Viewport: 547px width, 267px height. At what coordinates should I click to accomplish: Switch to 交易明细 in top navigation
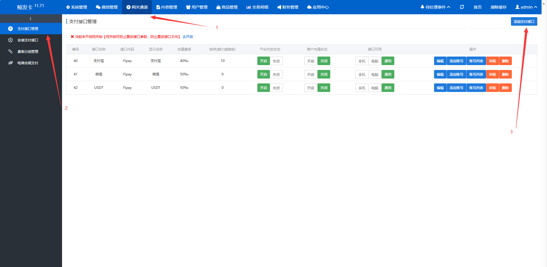tap(257, 7)
